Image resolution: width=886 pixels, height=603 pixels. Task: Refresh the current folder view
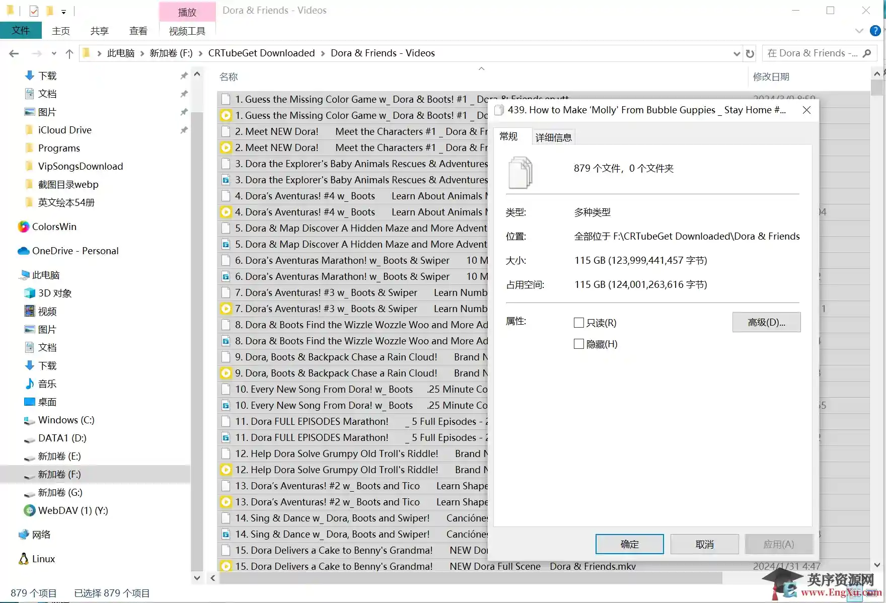coord(750,53)
